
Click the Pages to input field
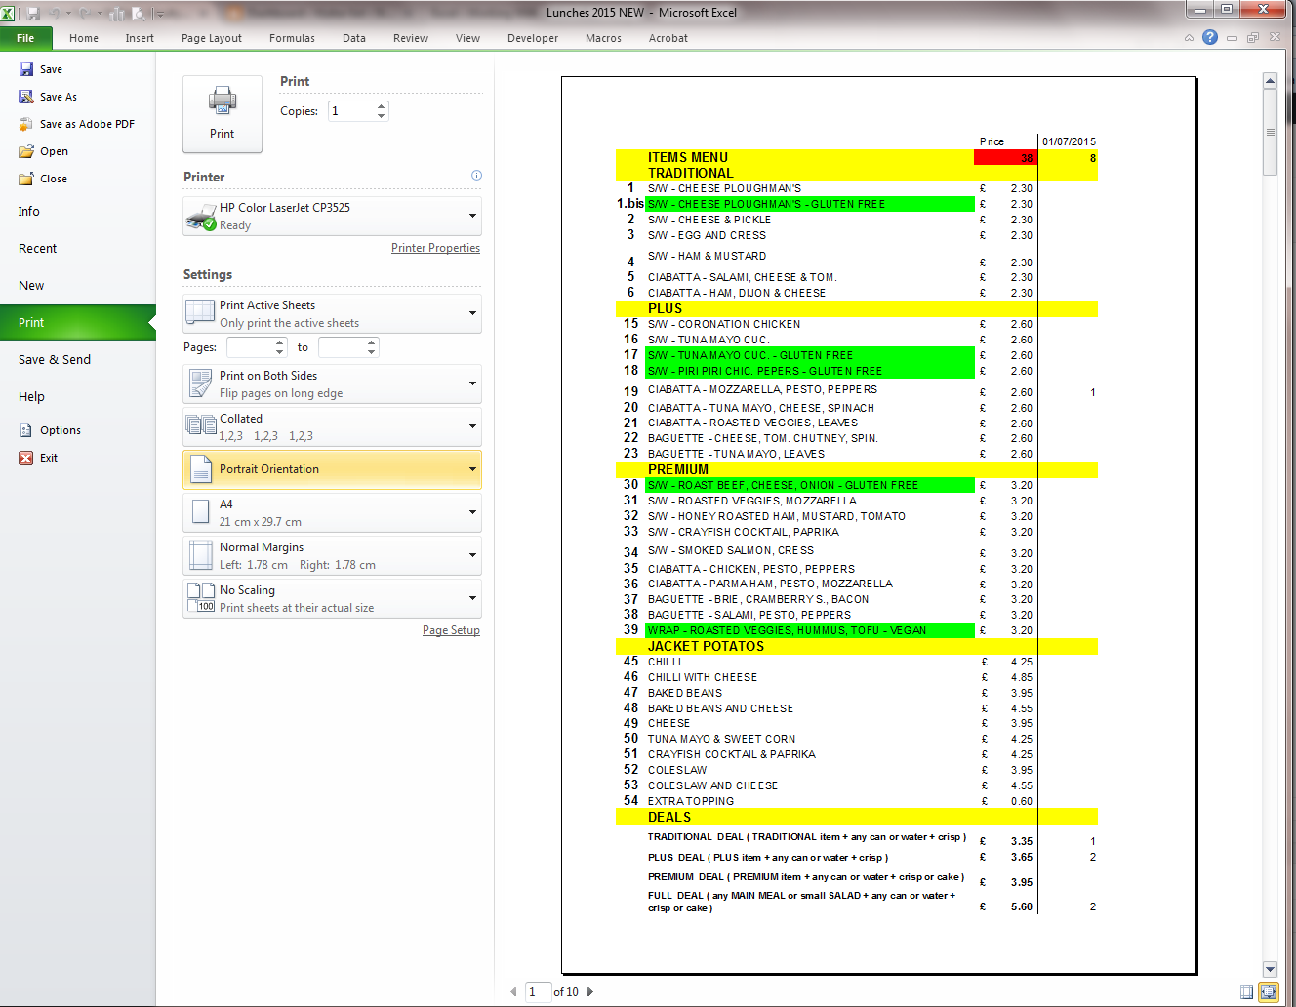pyautogui.click(x=343, y=347)
